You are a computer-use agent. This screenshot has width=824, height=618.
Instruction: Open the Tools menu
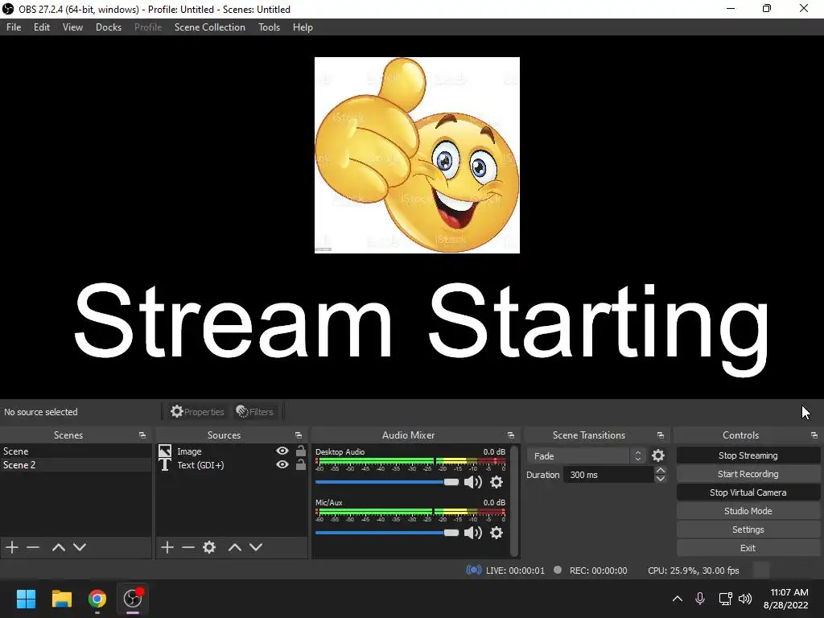[269, 27]
